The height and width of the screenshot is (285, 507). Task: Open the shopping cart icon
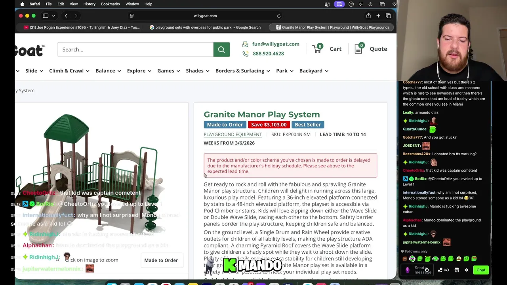(x=317, y=48)
